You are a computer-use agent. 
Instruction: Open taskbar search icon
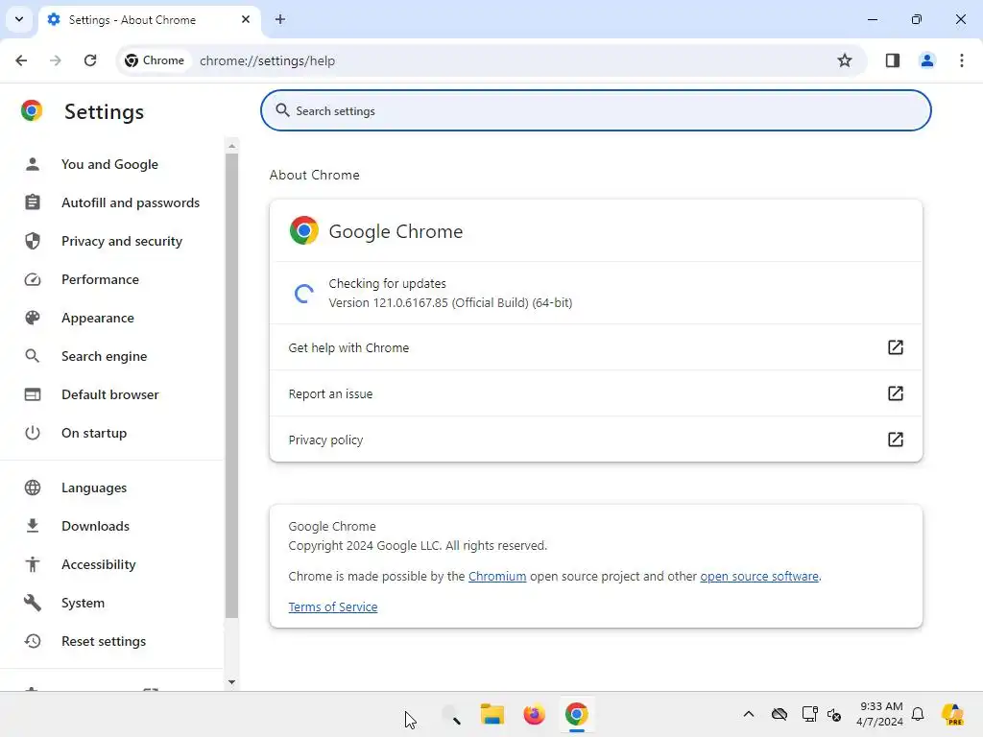pyautogui.click(x=451, y=714)
